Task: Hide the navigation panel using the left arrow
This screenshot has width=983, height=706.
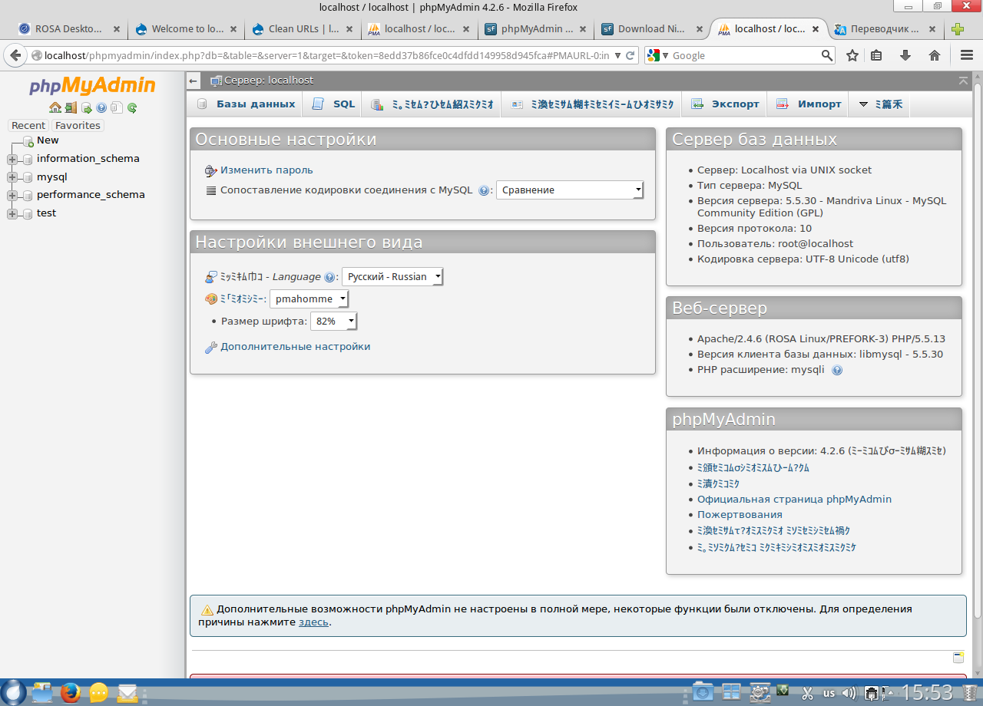Action: [x=194, y=81]
